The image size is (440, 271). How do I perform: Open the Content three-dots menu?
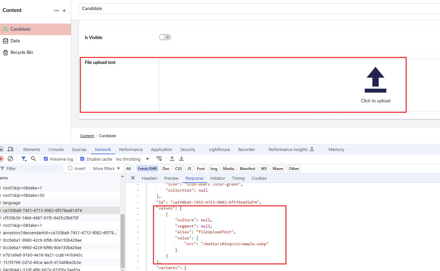[56, 11]
